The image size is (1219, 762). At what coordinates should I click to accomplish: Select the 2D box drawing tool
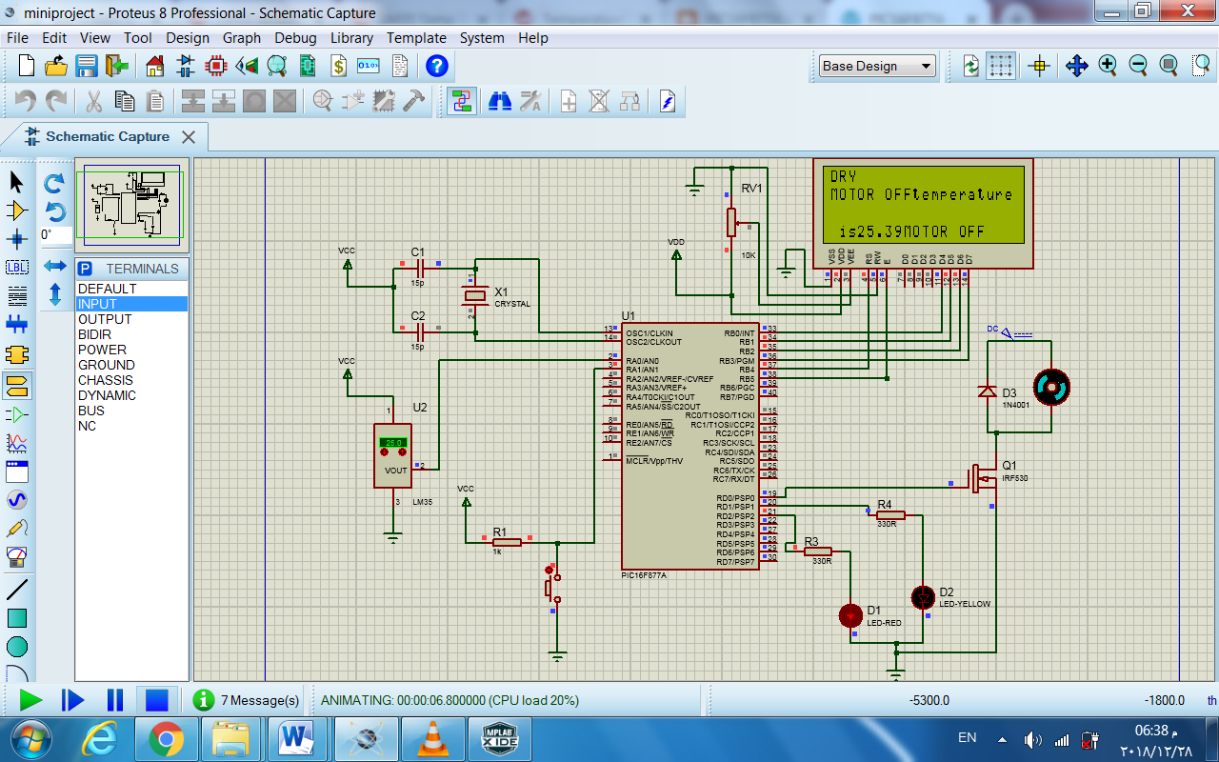(x=16, y=618)
